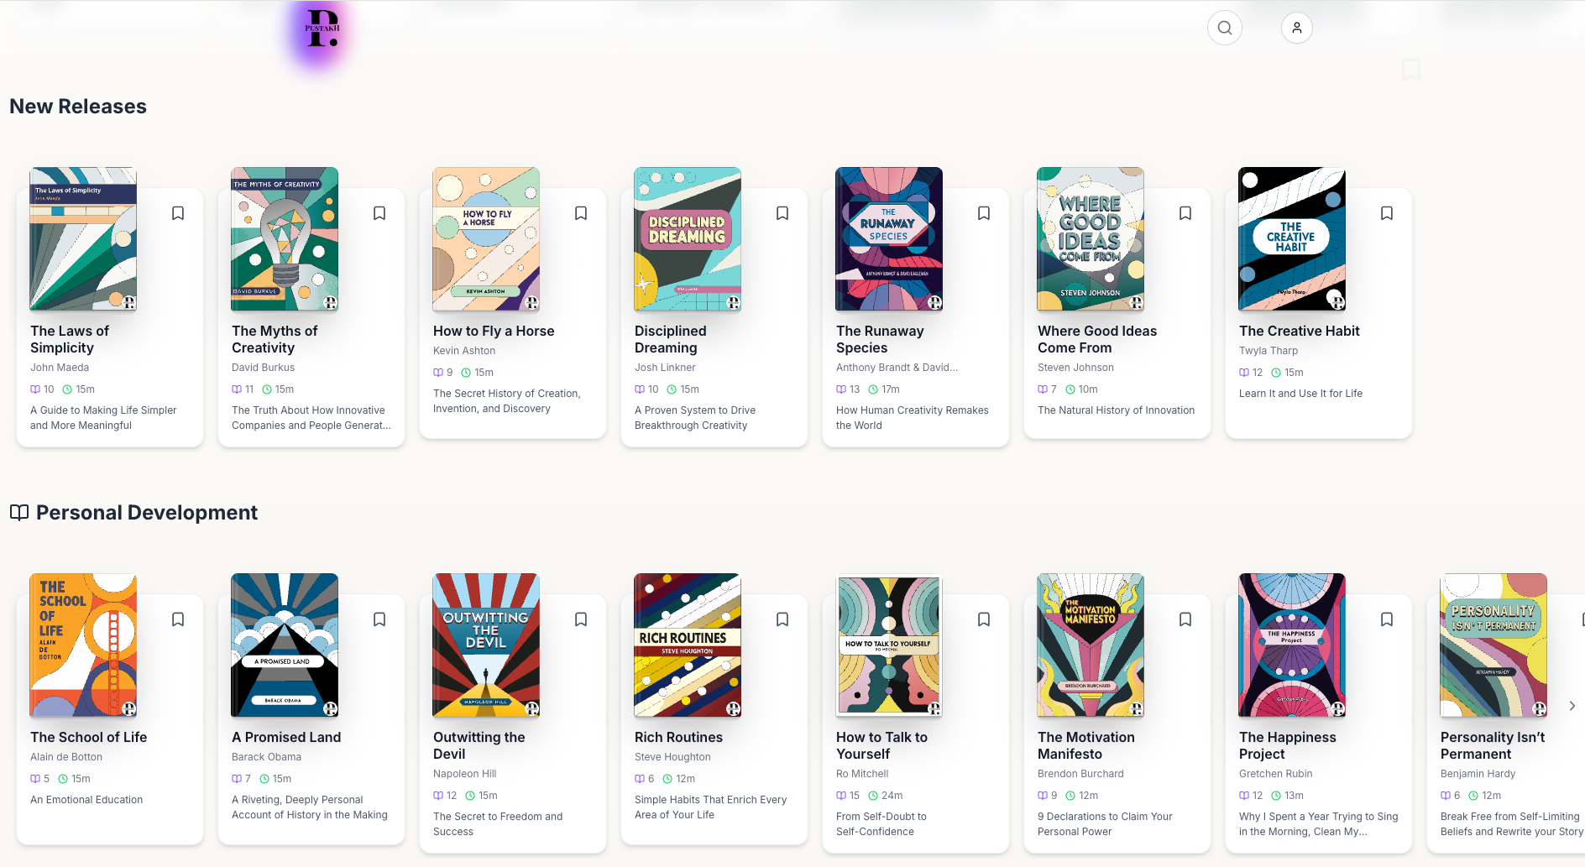The width and height of the screenshot is (1585, 867).
Task: Bookmark A Promised Land
Action: click(379, 619)
